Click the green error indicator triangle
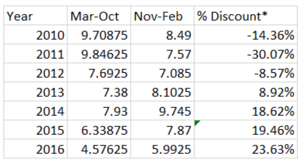This screenshot has width=302, height=164. click(x=197, y=123)
